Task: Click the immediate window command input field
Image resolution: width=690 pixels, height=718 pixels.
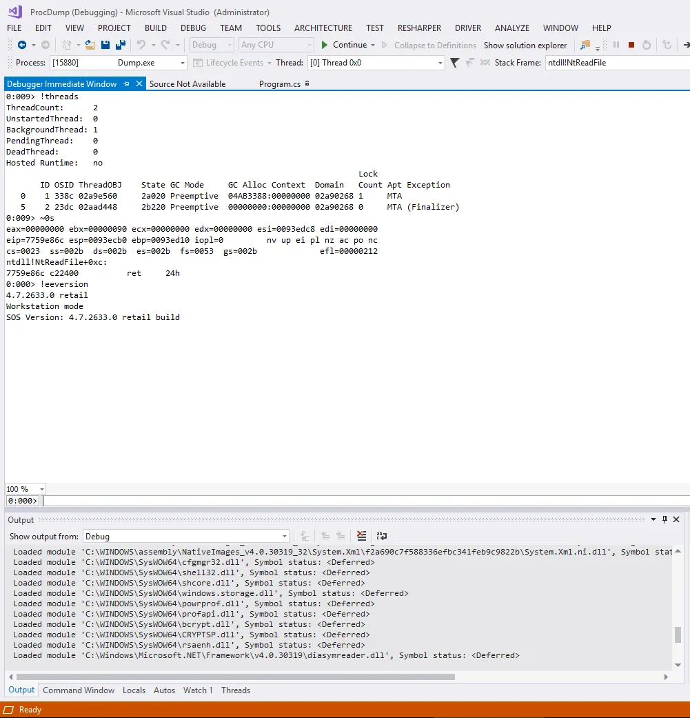Action: coord(365,501)
